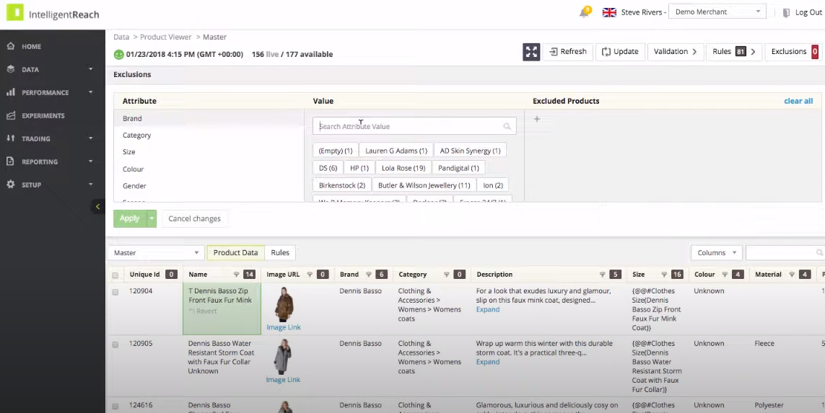
Task: Click the Home sidebar icon
Action: 11,46
